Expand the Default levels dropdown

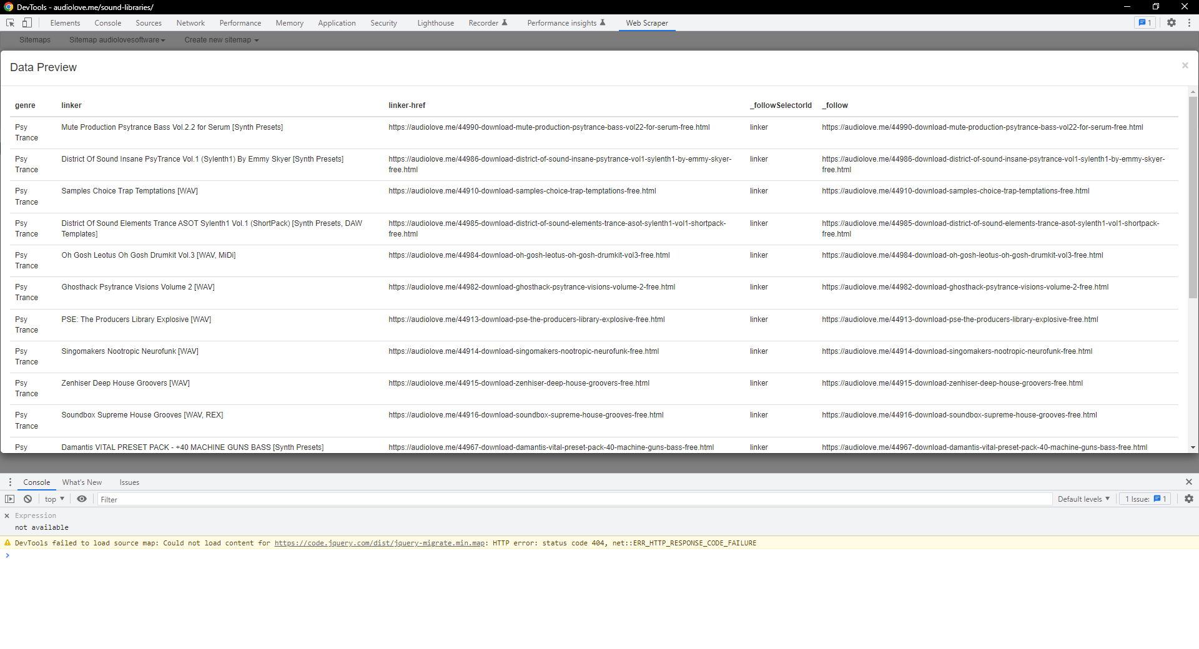[1083, 499]
